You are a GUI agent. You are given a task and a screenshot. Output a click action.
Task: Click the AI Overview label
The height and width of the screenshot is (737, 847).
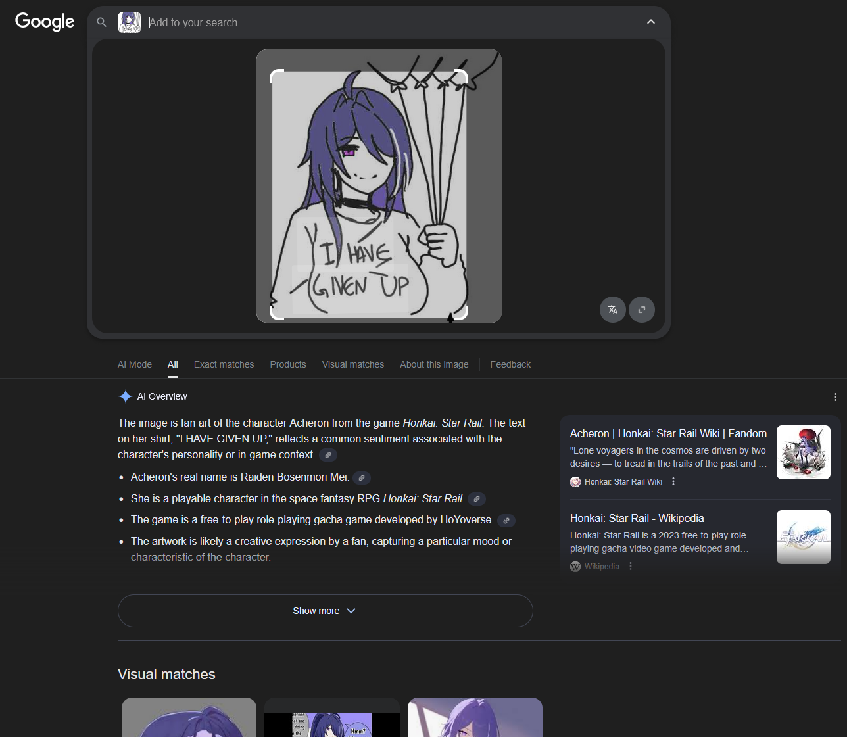coord(162,396)
